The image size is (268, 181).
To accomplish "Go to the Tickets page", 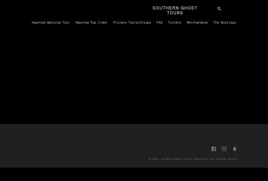I will (175, 23).
